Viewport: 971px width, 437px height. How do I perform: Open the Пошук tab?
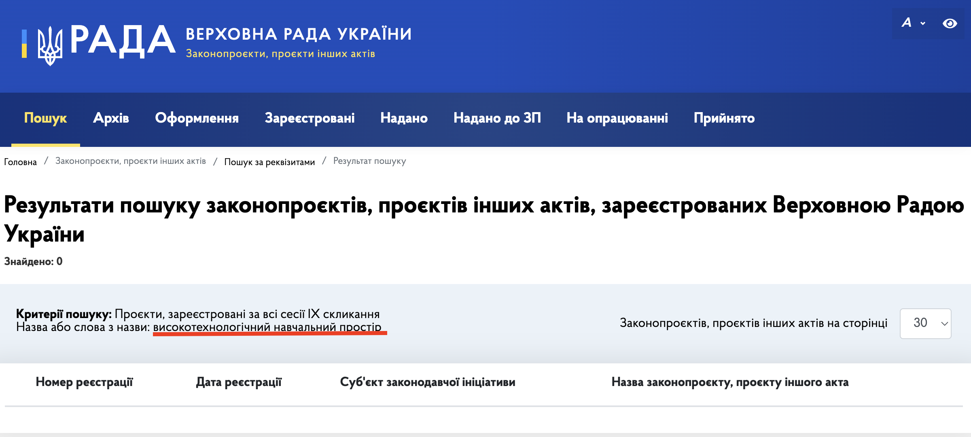[46, 118]
